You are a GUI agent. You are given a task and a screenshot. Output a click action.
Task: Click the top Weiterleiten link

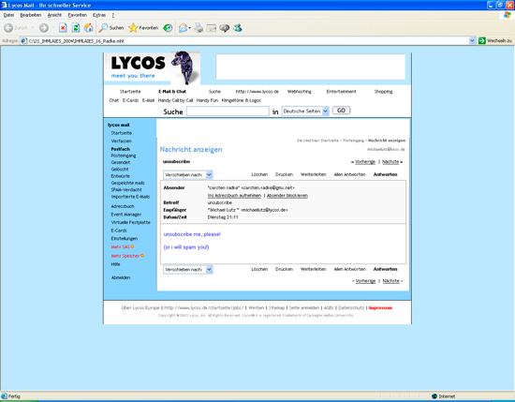pos(314,174)
